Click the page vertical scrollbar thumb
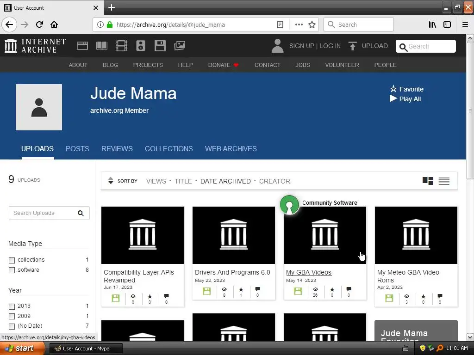474x355 pixels. (470, 110)
